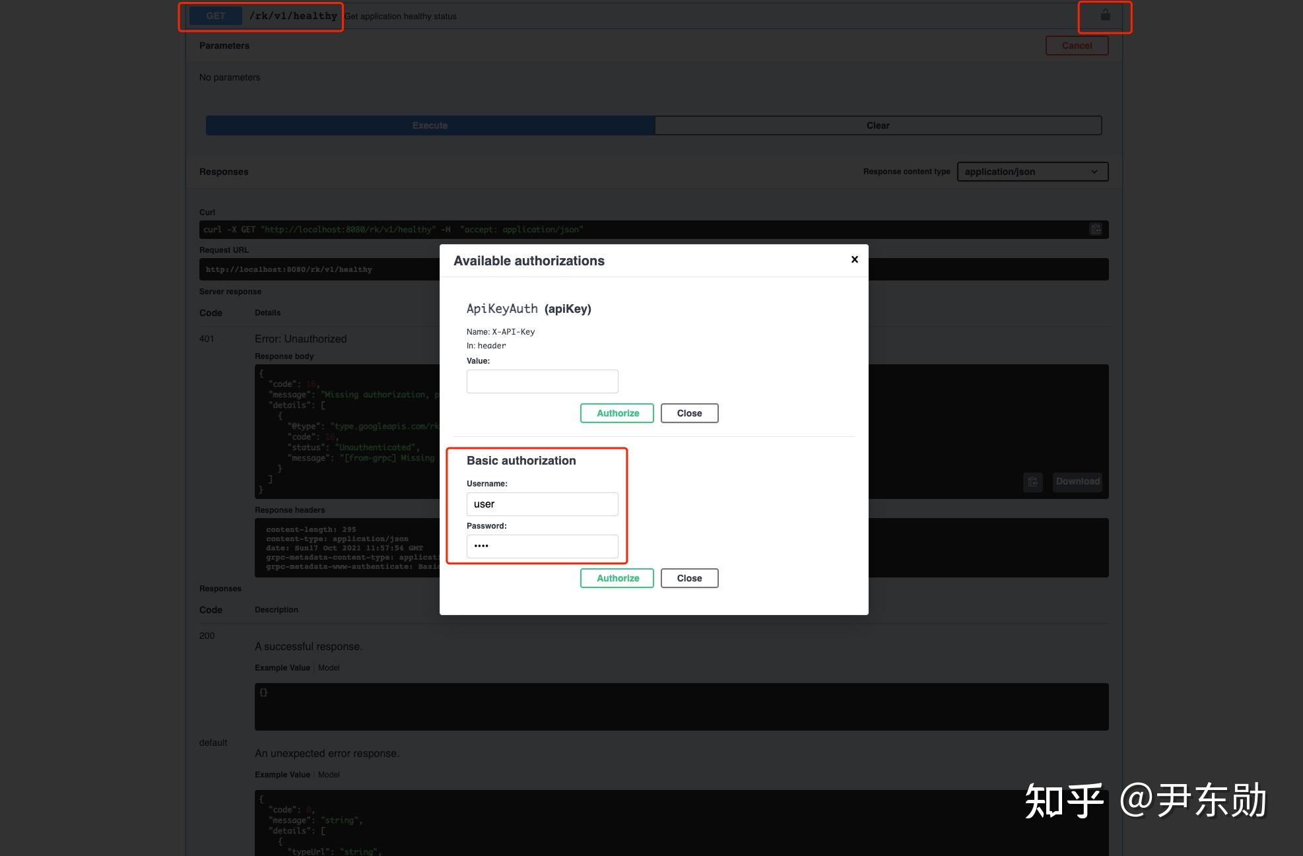Click the Clear button
Image resolution: width=1303 pixels, height=856 pixels.
tap(877, 125)
